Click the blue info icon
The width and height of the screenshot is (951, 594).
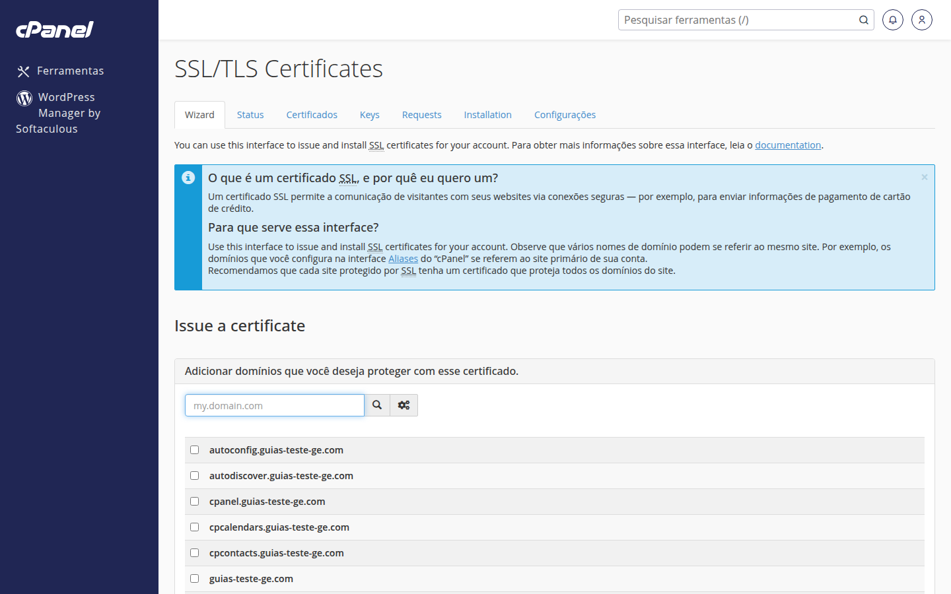[188, 178]
